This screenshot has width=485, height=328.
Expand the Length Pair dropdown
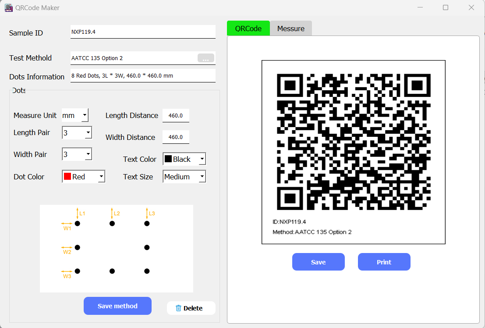(x=77, y=132)
